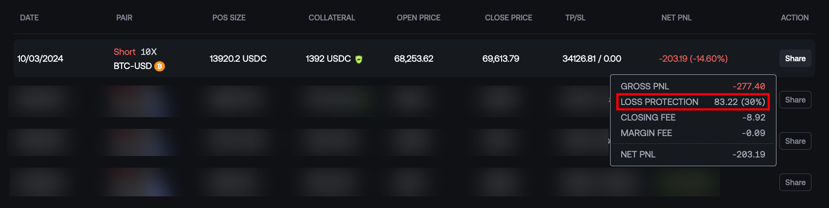Click the COLLATERAL column header

point(332,17)
